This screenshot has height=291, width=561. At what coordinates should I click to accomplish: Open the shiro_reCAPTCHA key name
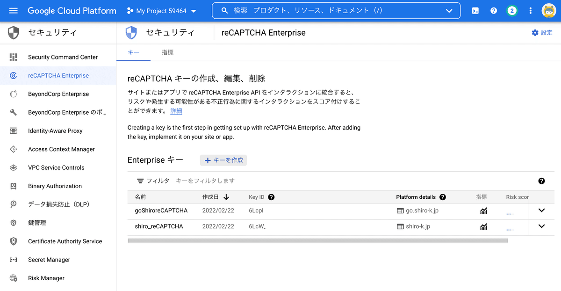[159, 226]
